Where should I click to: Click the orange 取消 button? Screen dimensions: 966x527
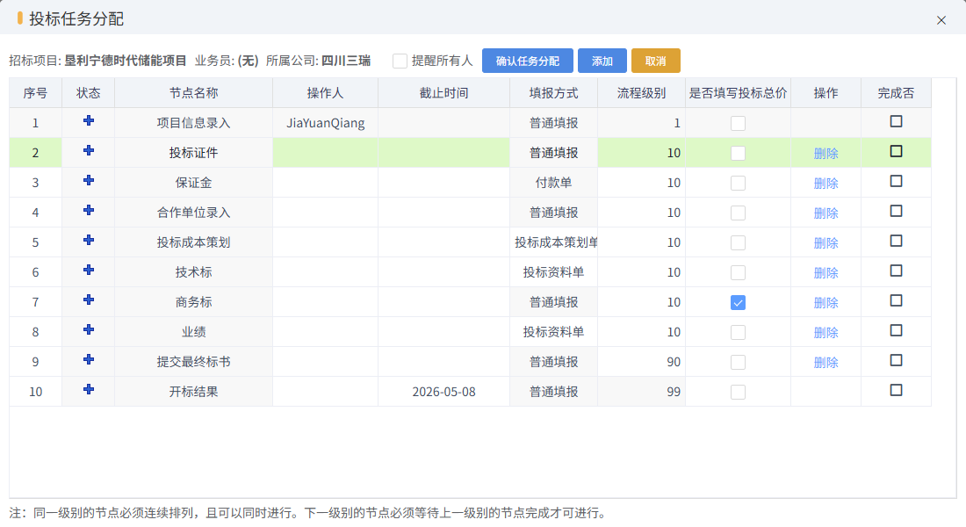point(655,61)
